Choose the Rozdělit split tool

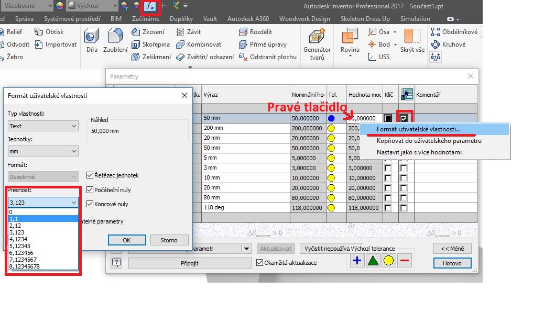click(255, 32)
